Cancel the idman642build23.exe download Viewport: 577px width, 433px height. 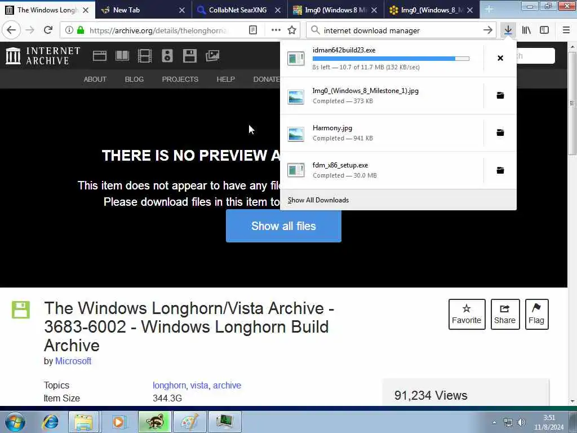[500, 58]
